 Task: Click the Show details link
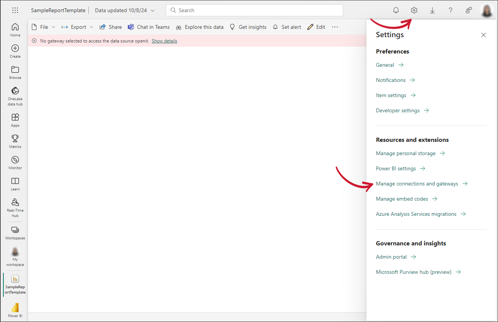(164, 41)
